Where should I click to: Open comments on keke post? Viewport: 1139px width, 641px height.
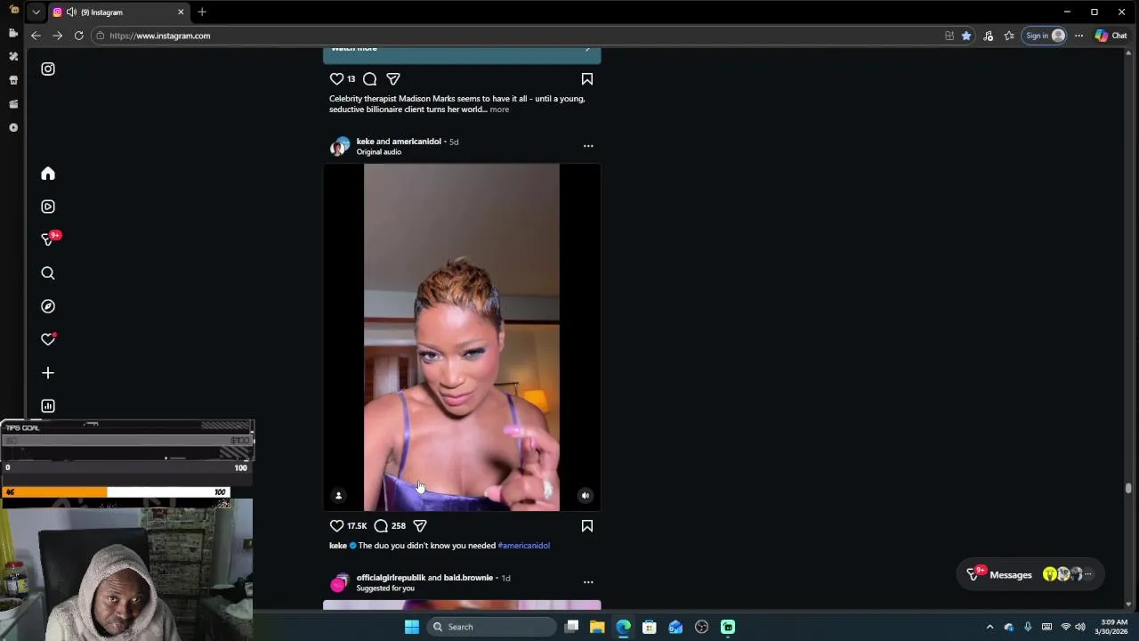tap(381, 526)
